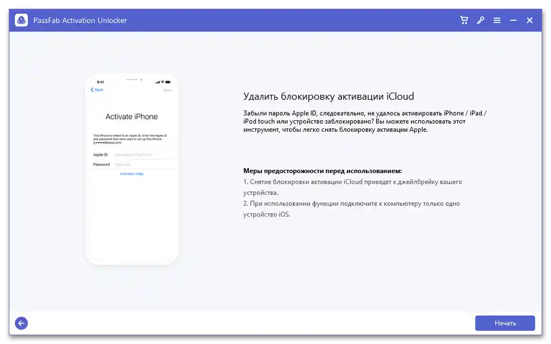This screenshot has width=551, height=344.
Task: Click the text Меры предосторожности перед использованием
Action: (x=323, y=171)
